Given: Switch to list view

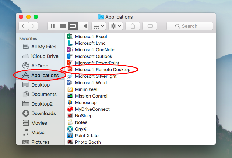Looking at the screenshot, I should tap(63, 26).
